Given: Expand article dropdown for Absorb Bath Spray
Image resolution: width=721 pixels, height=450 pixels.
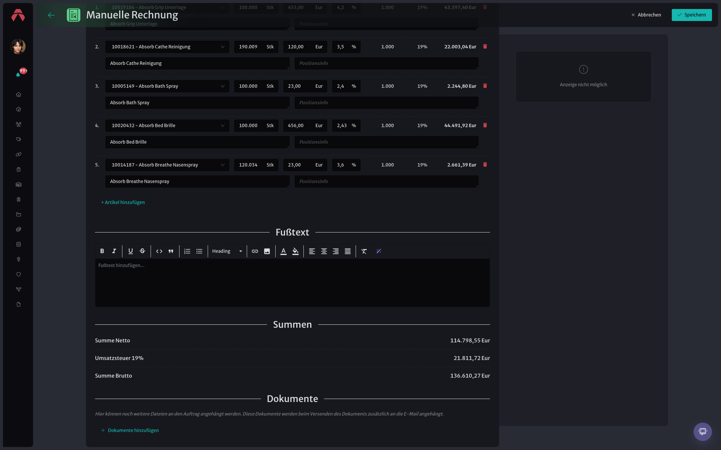Looking at the screenshot, I should pyautogui.click(x=223, y=86).
